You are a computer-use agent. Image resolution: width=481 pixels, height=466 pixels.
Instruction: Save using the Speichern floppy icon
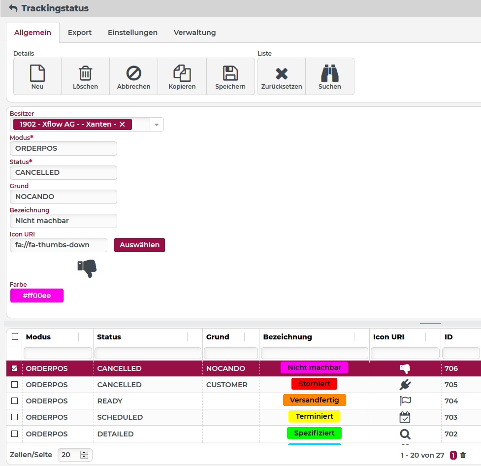[230, 73]
